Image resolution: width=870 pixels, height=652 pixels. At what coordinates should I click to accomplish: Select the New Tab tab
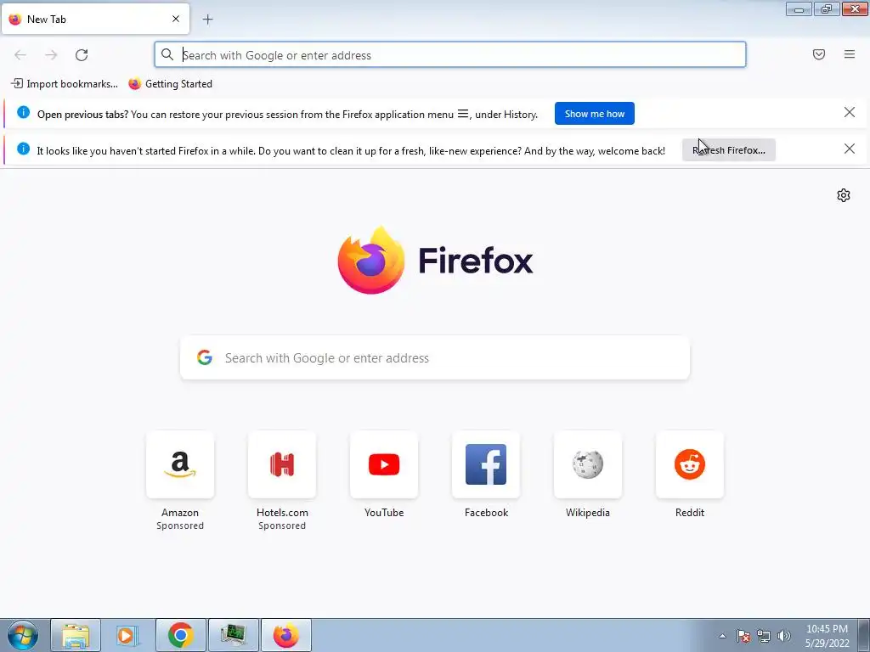tap(95, 19)
